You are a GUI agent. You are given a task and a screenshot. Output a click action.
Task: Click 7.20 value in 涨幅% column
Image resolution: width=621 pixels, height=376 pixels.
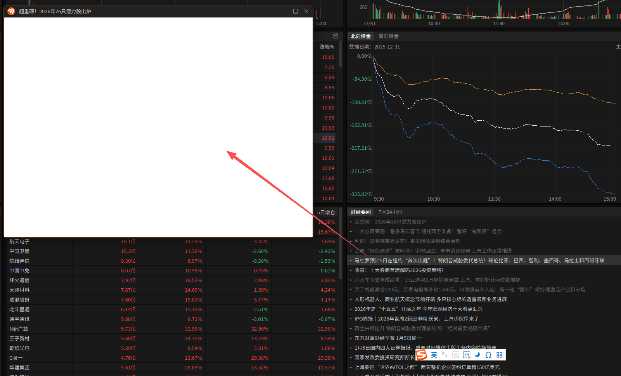pos(329,67)
